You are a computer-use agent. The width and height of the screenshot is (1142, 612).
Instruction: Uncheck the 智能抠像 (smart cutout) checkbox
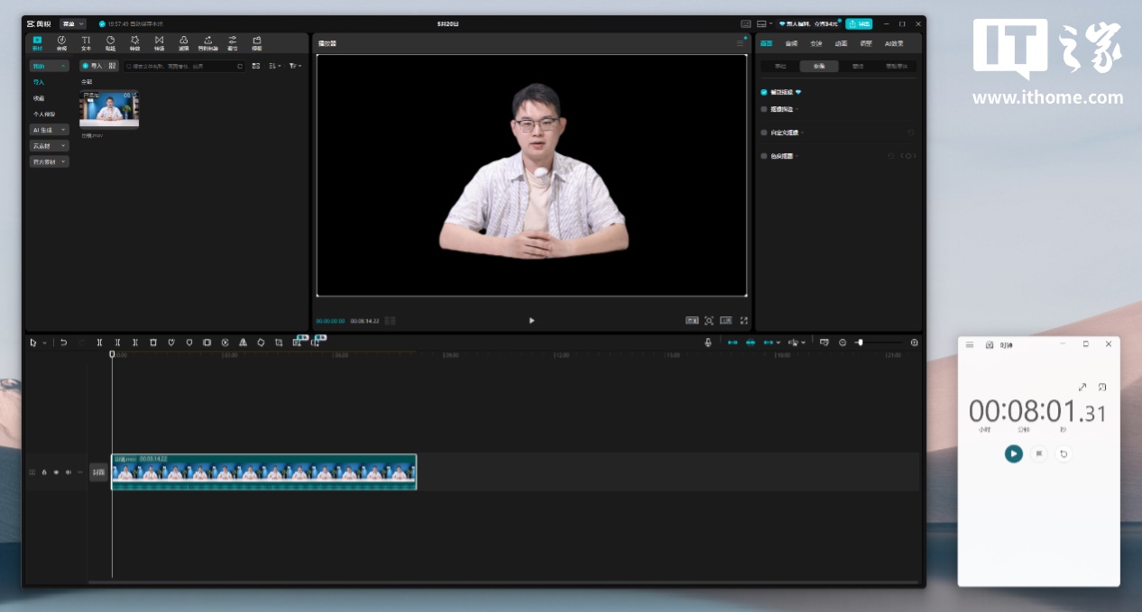pyautogui.click(x=764, y=92)
